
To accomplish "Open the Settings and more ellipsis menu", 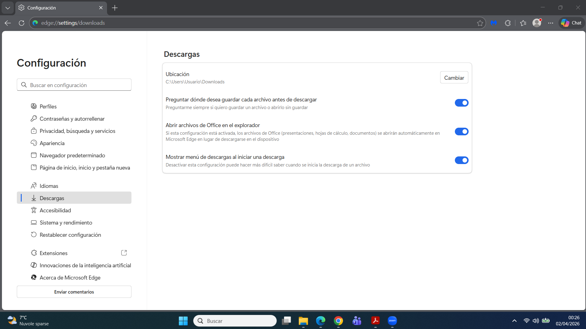I will tap(551, 23).
